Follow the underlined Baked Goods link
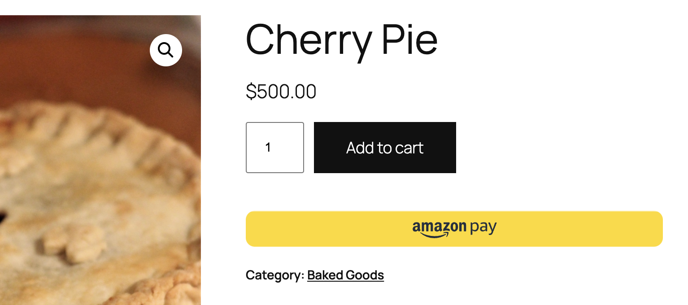This screenshot has height=305, width=688. (345, 275)
